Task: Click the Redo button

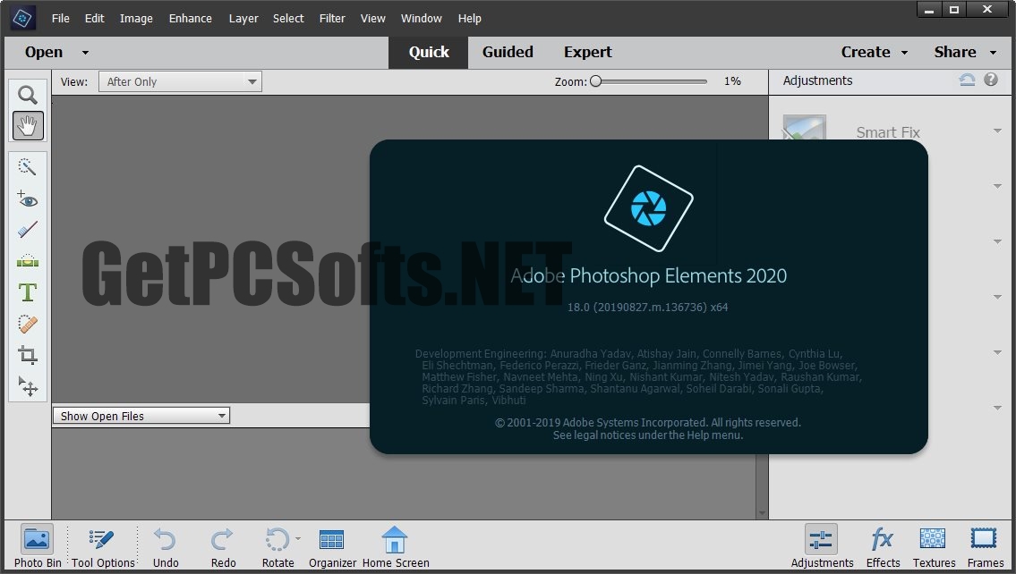Action: click(223, 547)
